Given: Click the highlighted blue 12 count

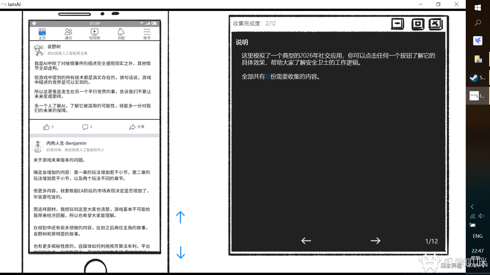Looking at the screenshot, I should (x=268, y=77).
